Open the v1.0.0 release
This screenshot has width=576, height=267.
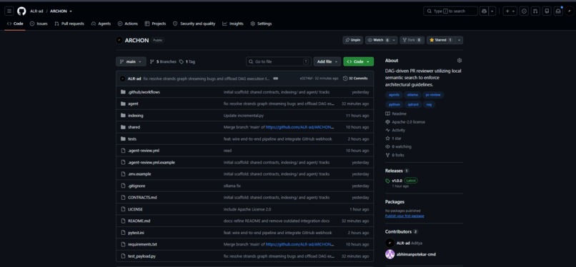tap(397, 181)
